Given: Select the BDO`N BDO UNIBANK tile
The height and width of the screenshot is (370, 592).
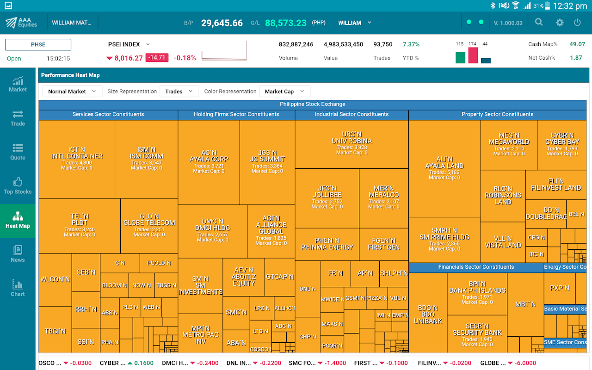Looking at the screenshot, I should coord(428,313).
